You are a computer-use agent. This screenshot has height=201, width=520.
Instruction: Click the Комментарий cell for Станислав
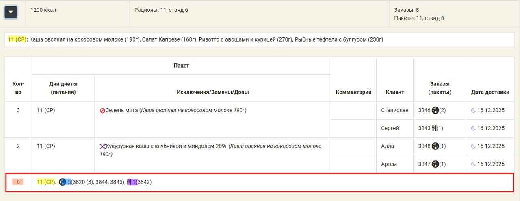(x=353, y=111)
